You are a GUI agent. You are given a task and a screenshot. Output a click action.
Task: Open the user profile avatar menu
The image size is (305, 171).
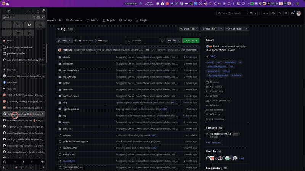click(299, 13)
